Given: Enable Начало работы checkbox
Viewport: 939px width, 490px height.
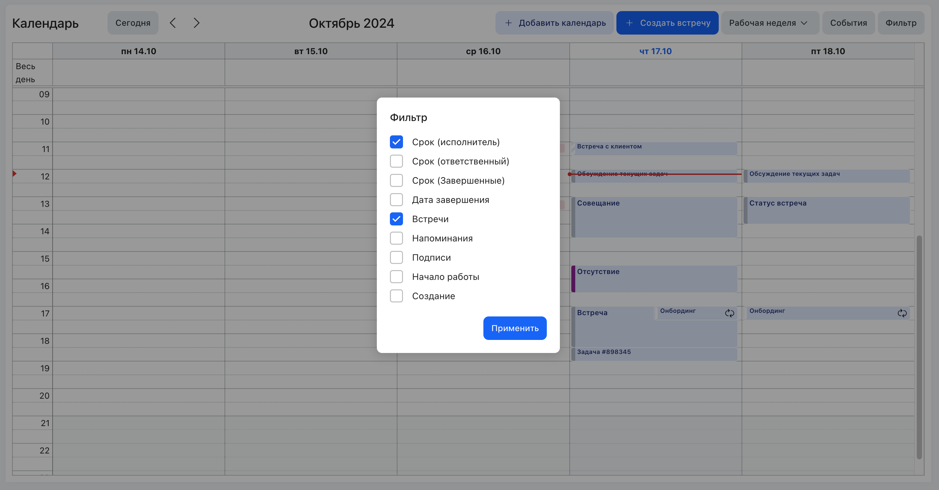Looking at the screenshot, I should click(396, 277).
